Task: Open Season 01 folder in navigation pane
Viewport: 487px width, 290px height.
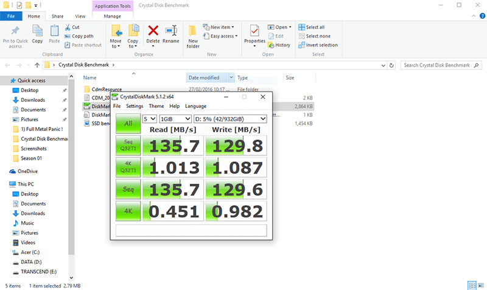Action: pyautogui.click(x=31, y=158)
